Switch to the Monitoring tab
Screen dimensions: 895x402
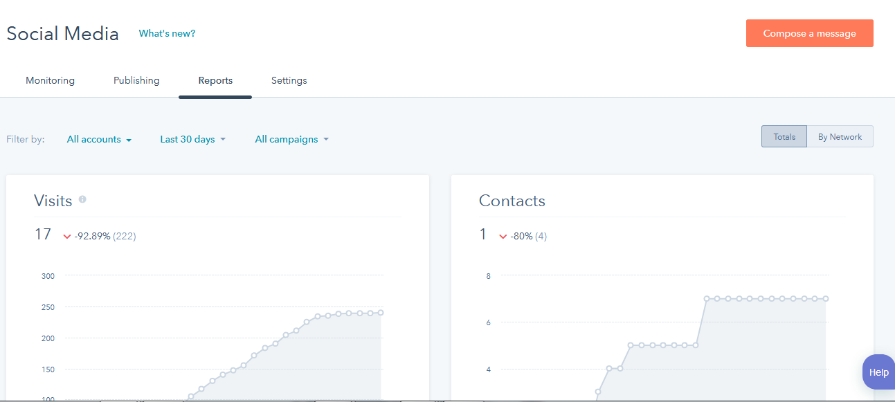click(x=50, y=80)
